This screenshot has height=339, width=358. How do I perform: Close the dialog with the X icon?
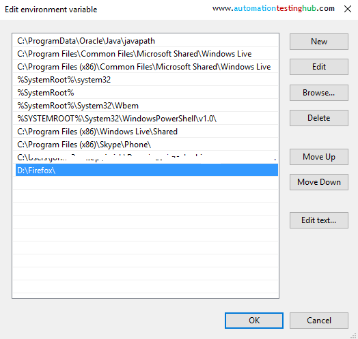click(x=348, y=9)
